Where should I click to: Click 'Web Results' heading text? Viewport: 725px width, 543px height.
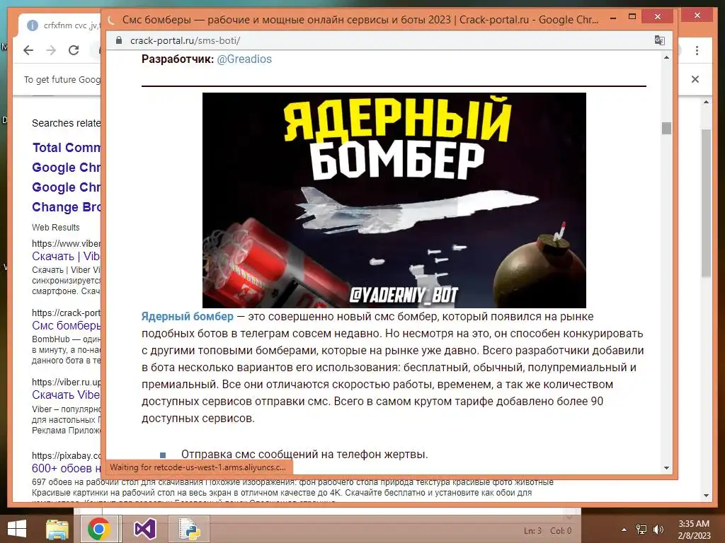coord(56,227)
